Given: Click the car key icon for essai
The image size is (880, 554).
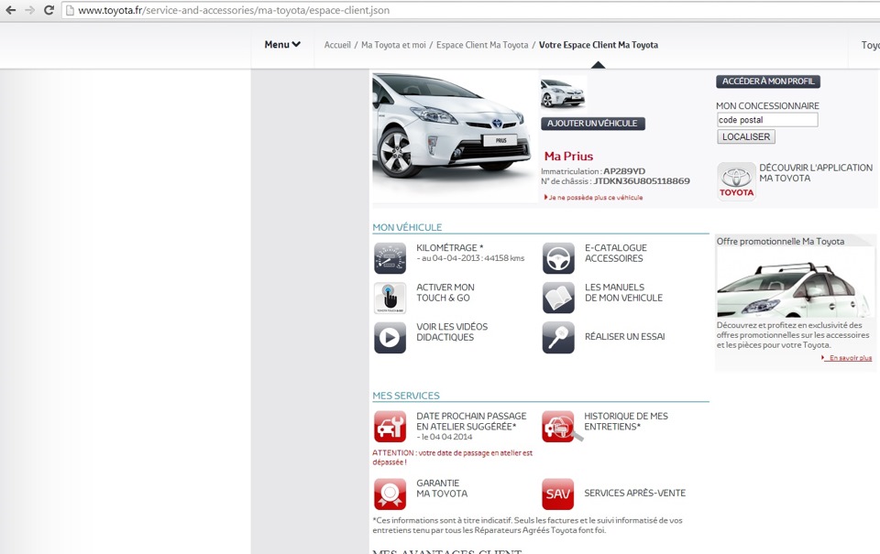Looking at the screenshot, I should pos(558,337).
